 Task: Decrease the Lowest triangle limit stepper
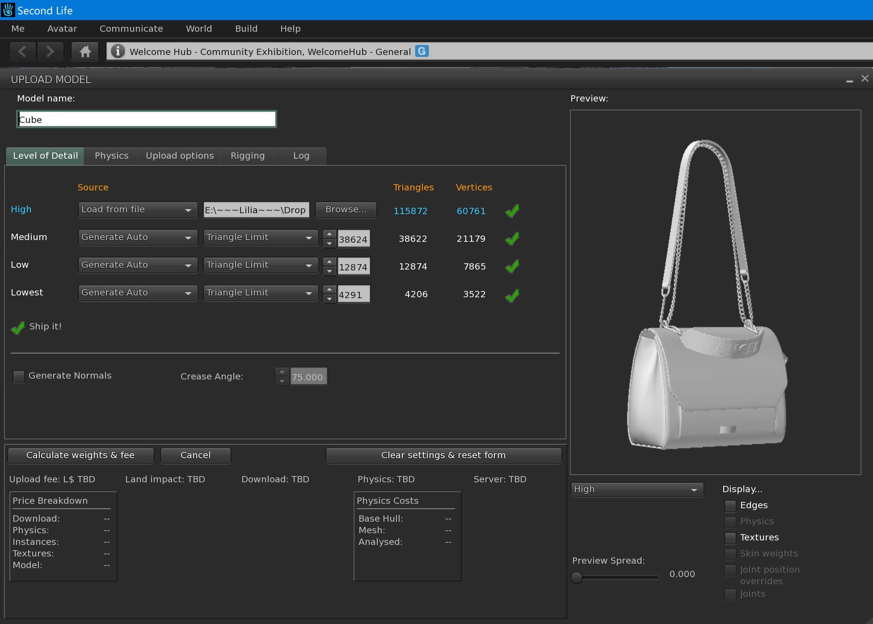click(x=329, y=299)
